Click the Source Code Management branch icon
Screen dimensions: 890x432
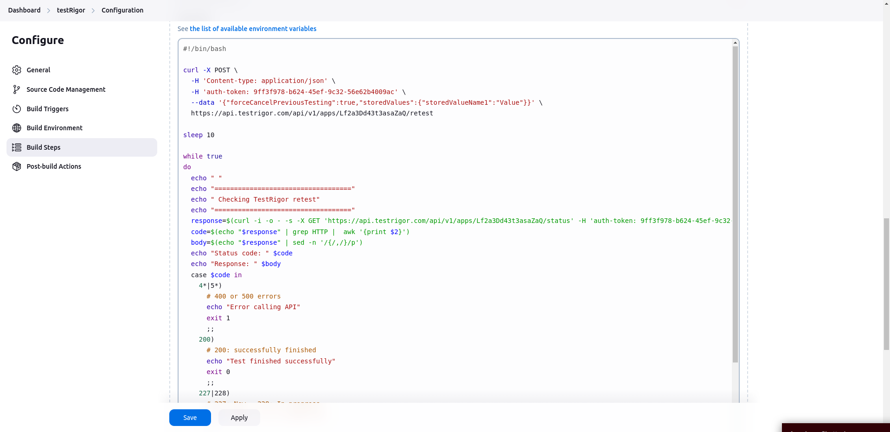coord(17,89)
